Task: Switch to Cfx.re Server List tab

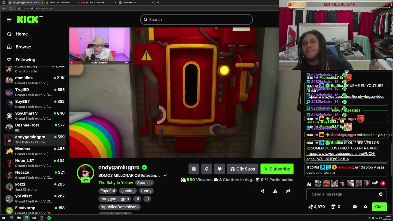Action: 136,2
